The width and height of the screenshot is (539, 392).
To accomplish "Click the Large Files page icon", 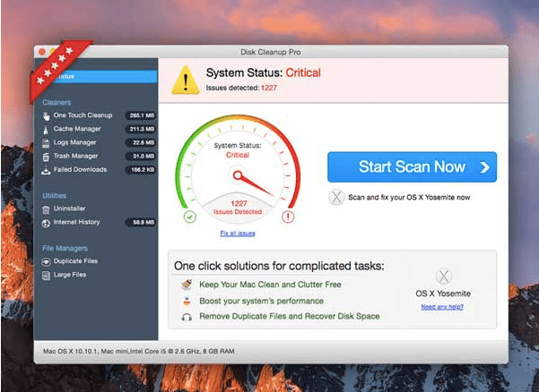I will pyautogui.click(x=46, y=275).
